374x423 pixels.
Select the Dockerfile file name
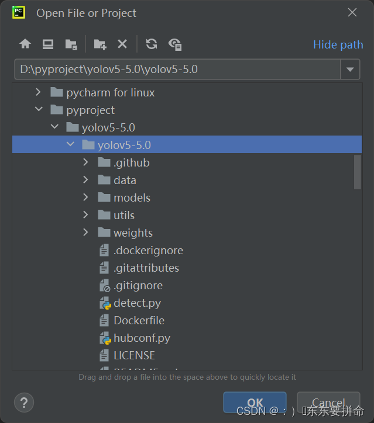click(139, 321)
